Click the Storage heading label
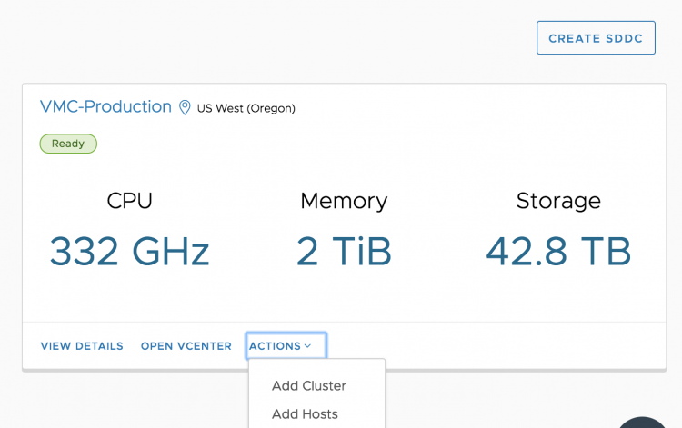 point(558,201)
